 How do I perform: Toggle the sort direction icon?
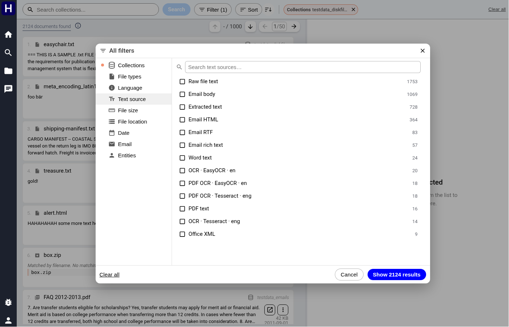[268, 9]
